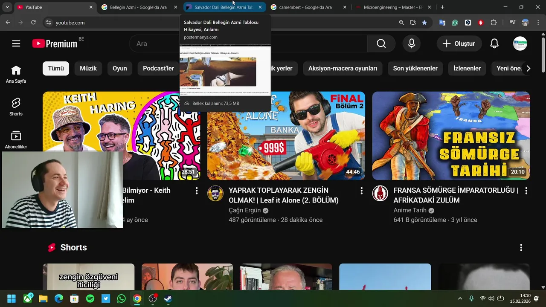This screenshot has width=546, height=307.
Task: Open Steam from the taskbar
Action: (x=168, y=298)
